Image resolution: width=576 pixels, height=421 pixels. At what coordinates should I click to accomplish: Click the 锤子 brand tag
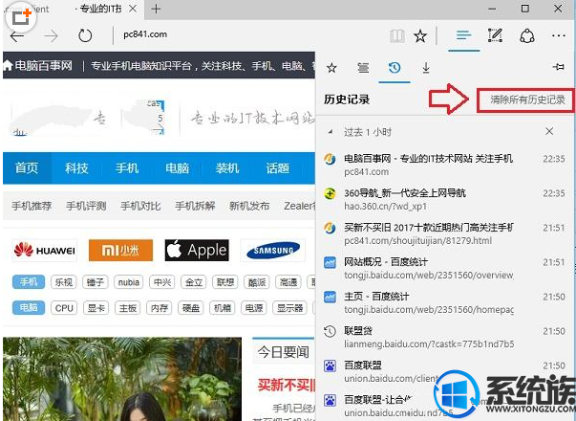[x=96, y=282]
